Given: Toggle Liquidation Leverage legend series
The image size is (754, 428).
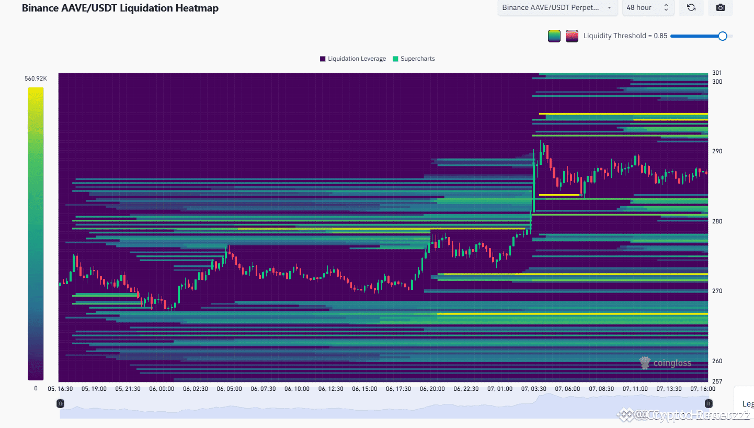Looking at the screenshot, I should coord(353,59).
